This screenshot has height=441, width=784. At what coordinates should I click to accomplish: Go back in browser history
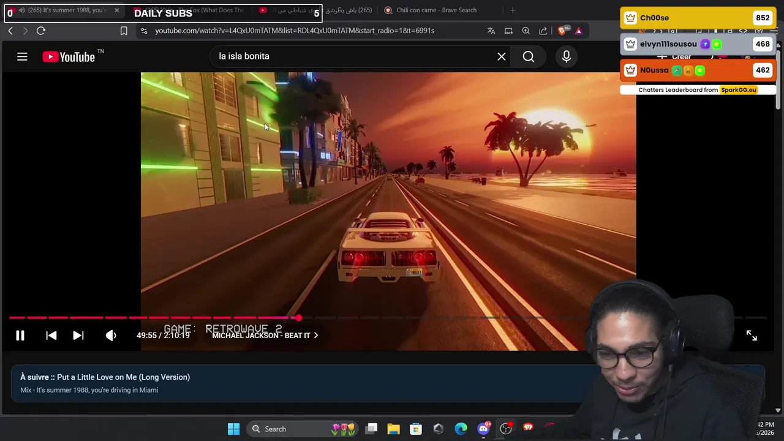pos(10,31)
